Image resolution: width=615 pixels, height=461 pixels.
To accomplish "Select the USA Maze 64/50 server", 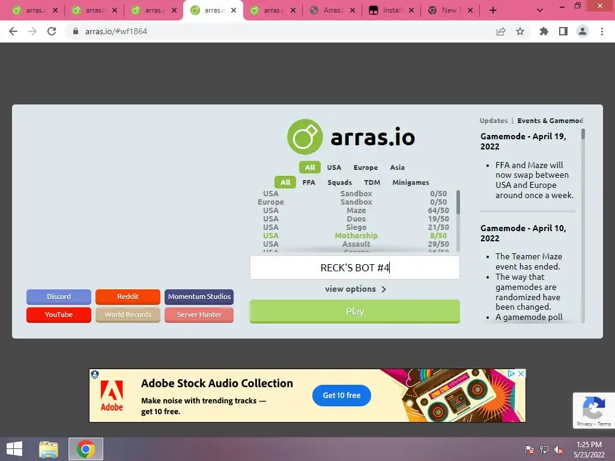I will point(354,211).
